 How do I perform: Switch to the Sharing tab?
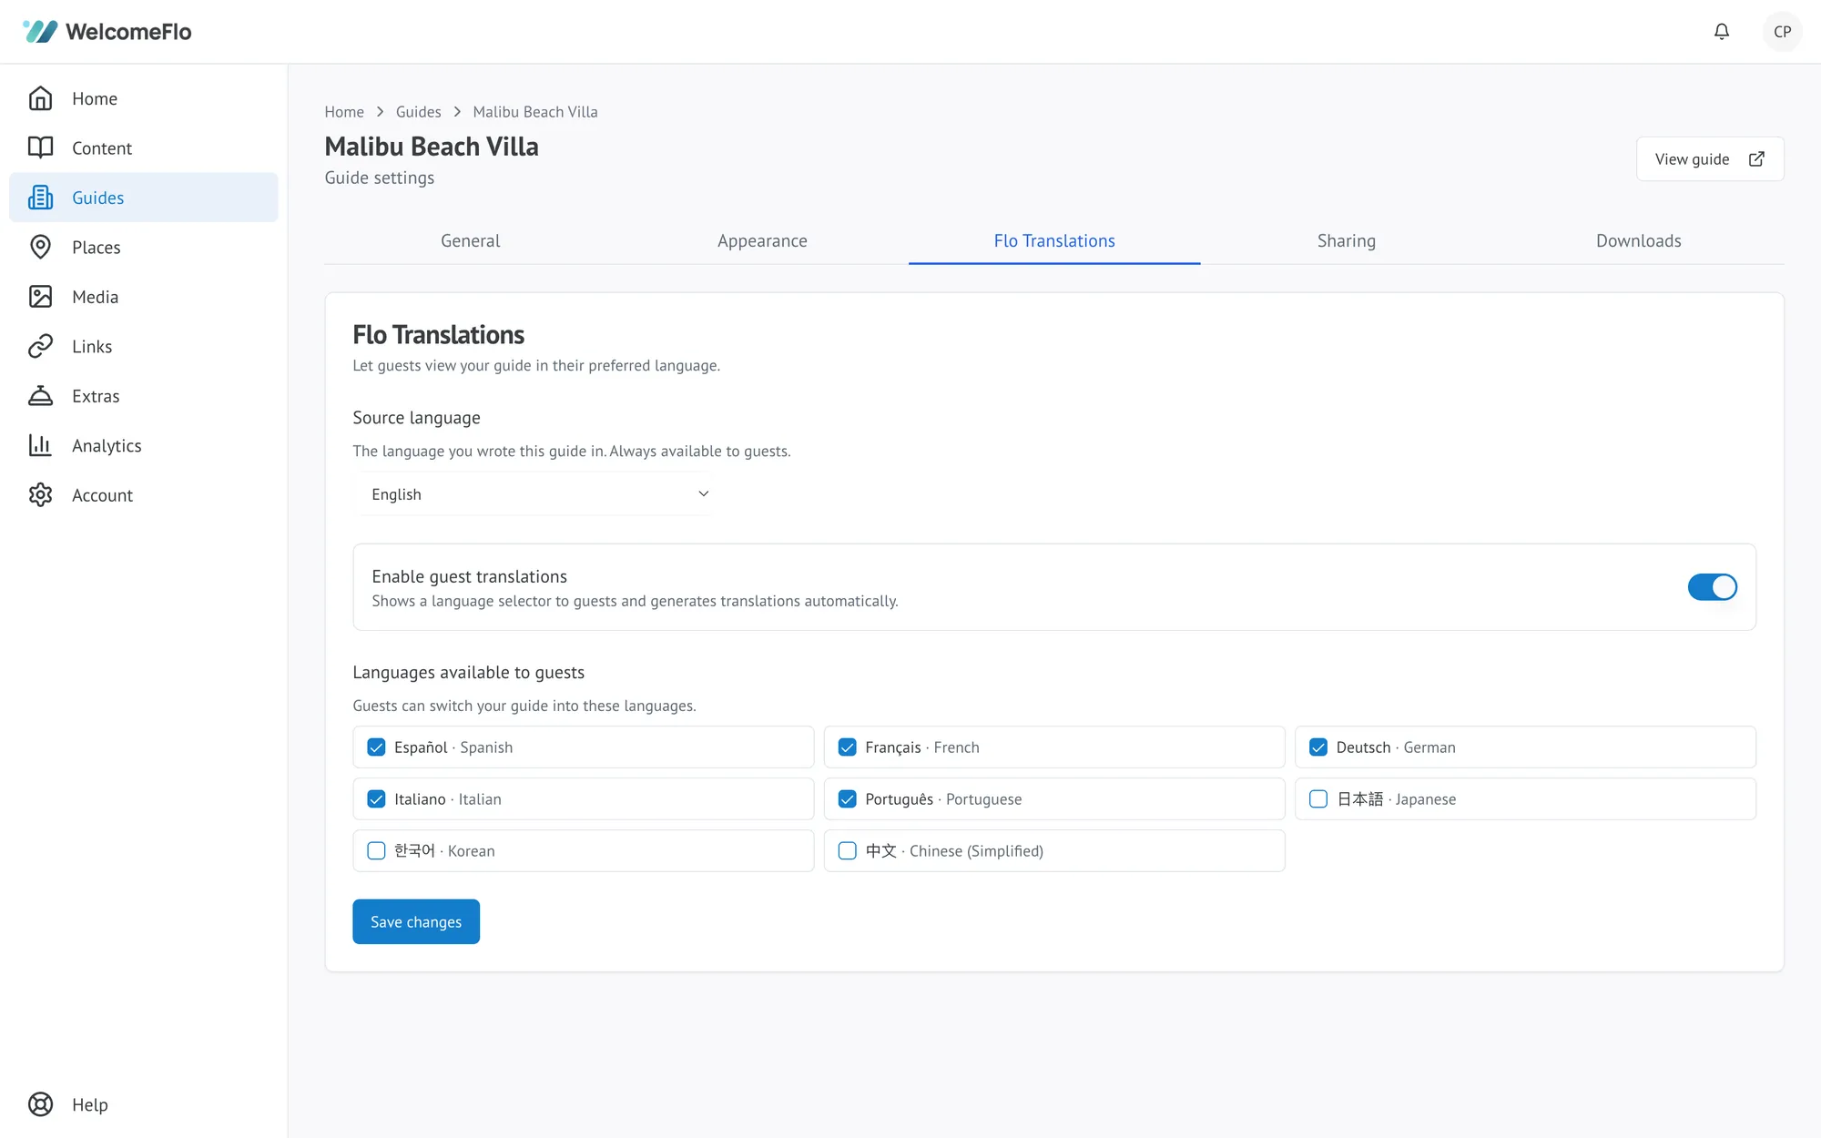pyautogui.click(x=1346, y=241)
